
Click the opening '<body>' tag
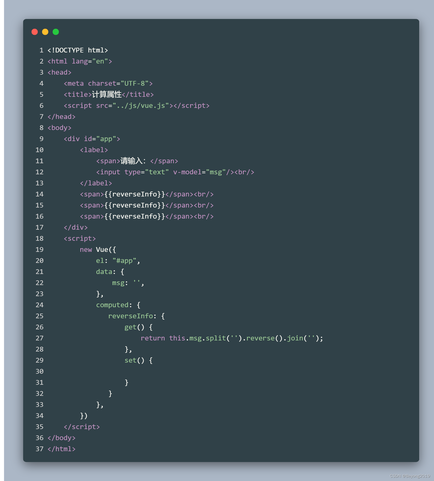point(59,128)
